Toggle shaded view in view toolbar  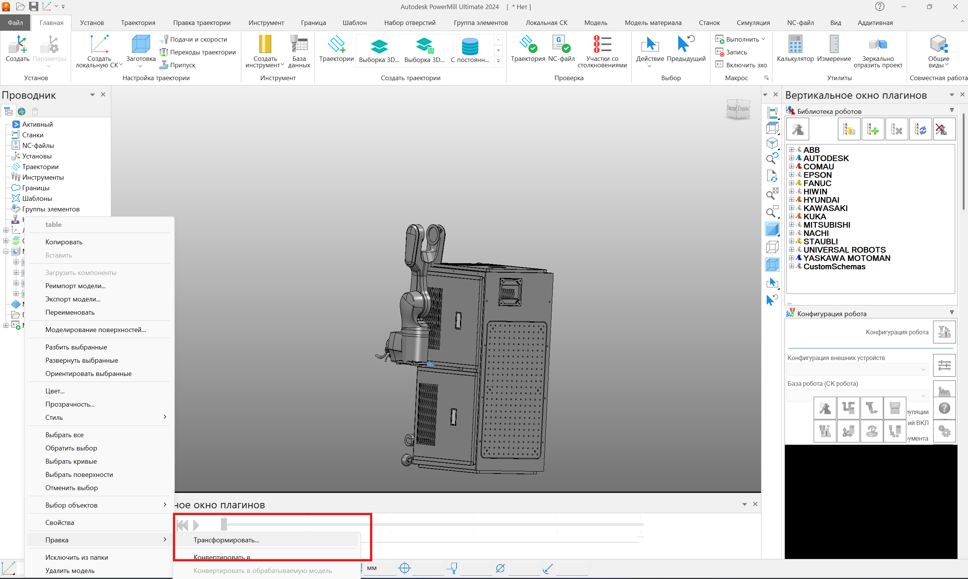tap(772, 229)
